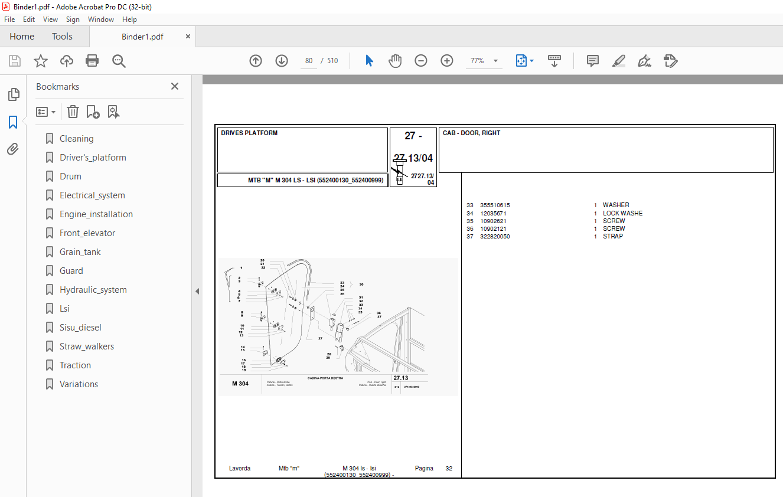This screenshot has height=497, width=783.
Task: Switch to the Tools tab
Action: [62, 37]
